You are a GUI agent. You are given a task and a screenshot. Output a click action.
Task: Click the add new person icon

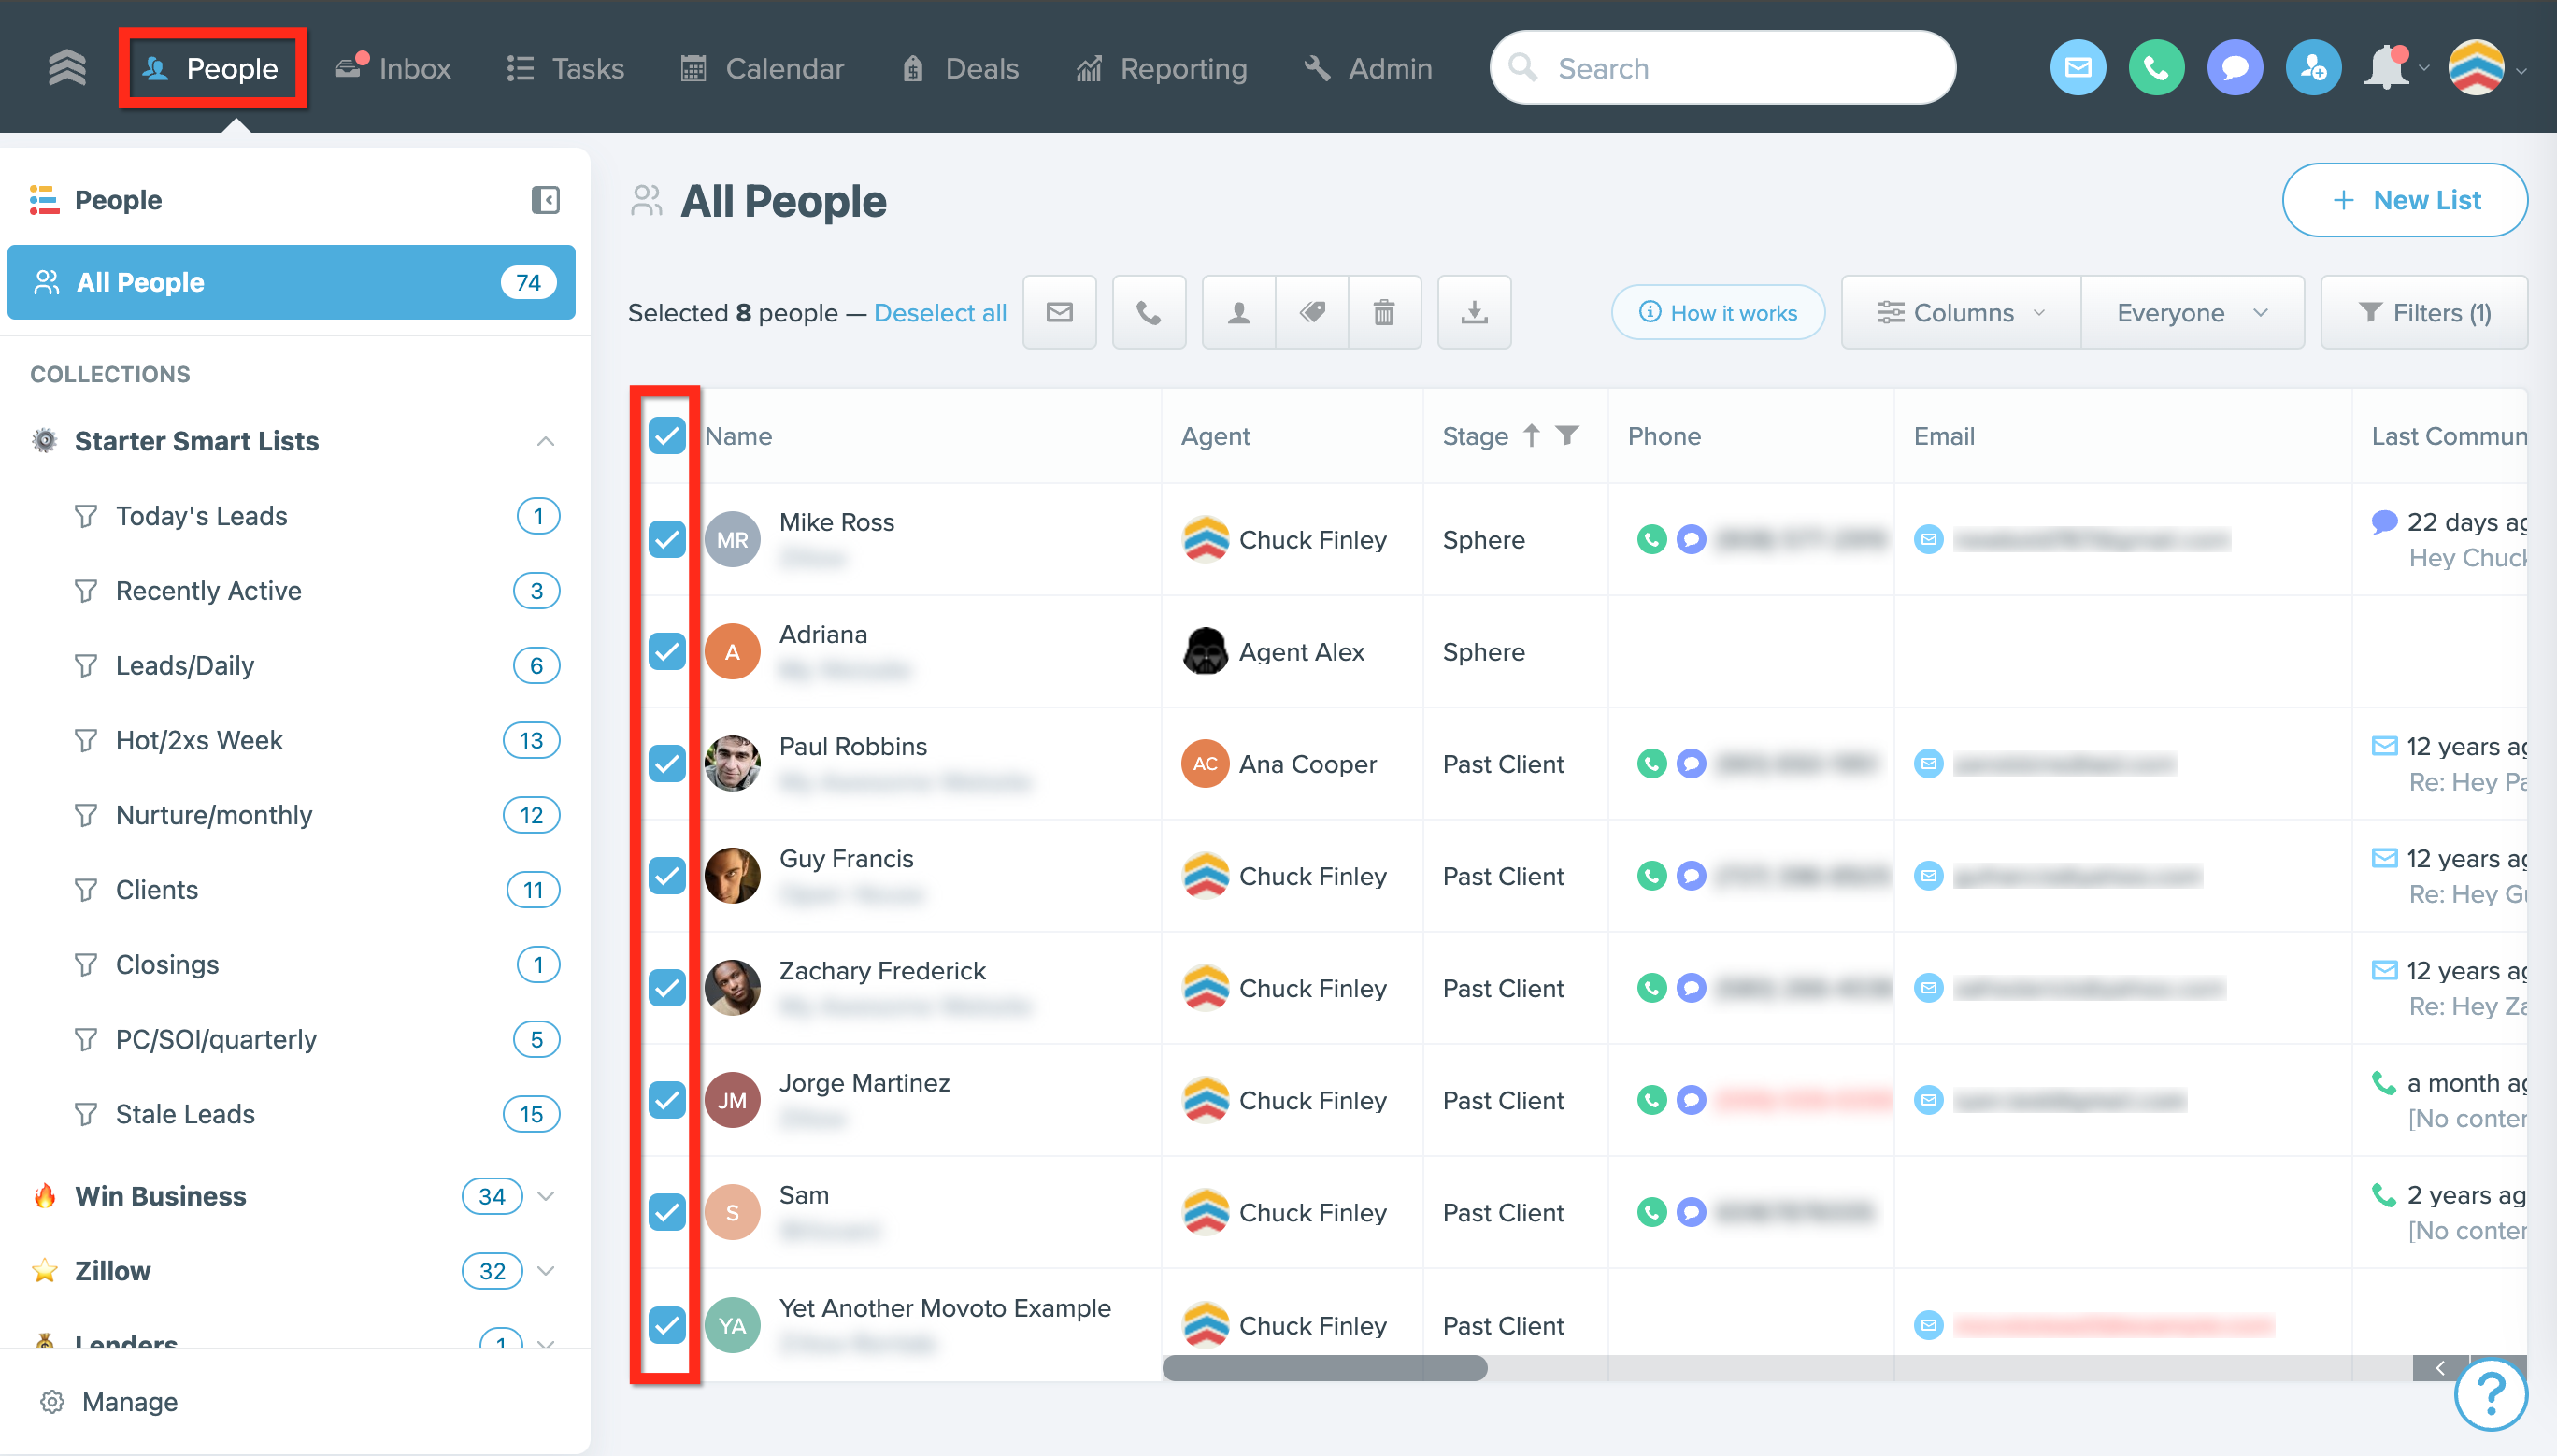coord(2313,68)
